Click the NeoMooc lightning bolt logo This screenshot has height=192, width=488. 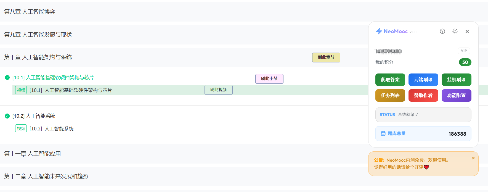(x=379, y=31)
